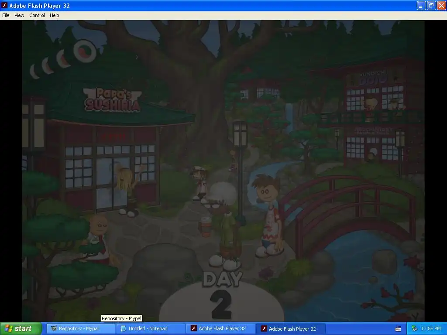Click the Papa's Sushiria sign
Screen dimensions: 447x335
[112, 100]
